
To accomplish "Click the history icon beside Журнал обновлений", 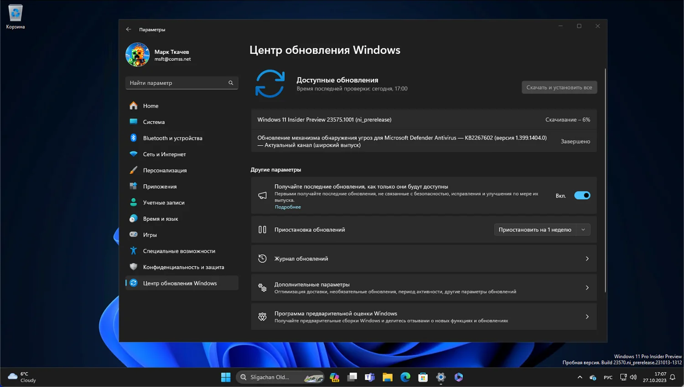I will pyautogui.click(x=262, y=259).
